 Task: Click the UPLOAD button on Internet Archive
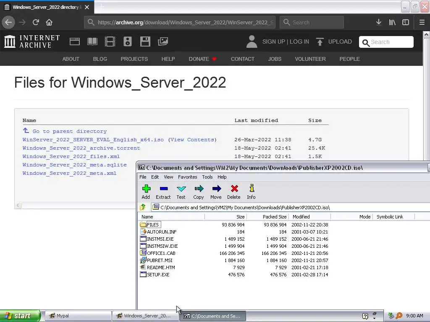334,42
